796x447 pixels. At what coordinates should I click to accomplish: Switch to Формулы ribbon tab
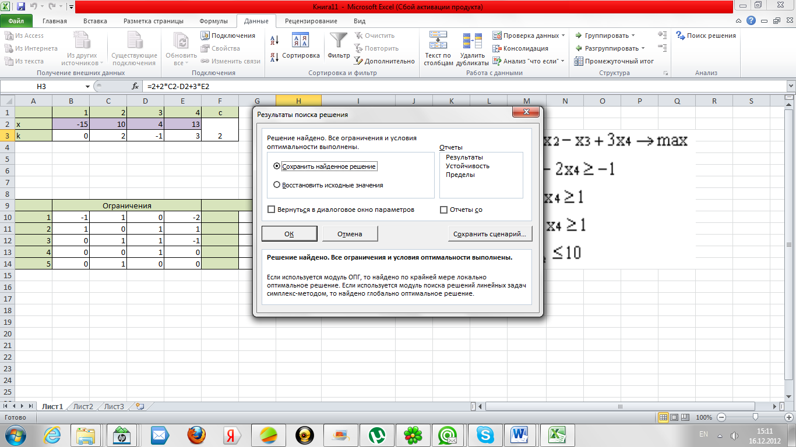pyautogui.click(x=213, y=21)
